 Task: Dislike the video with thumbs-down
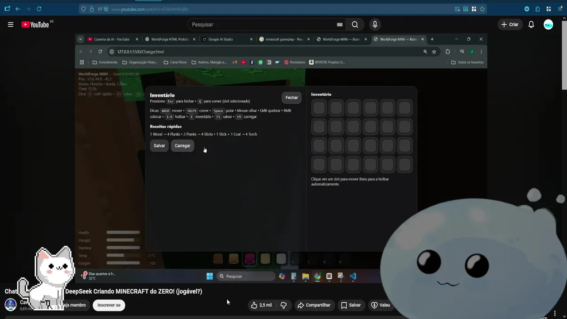coord(283,305)
